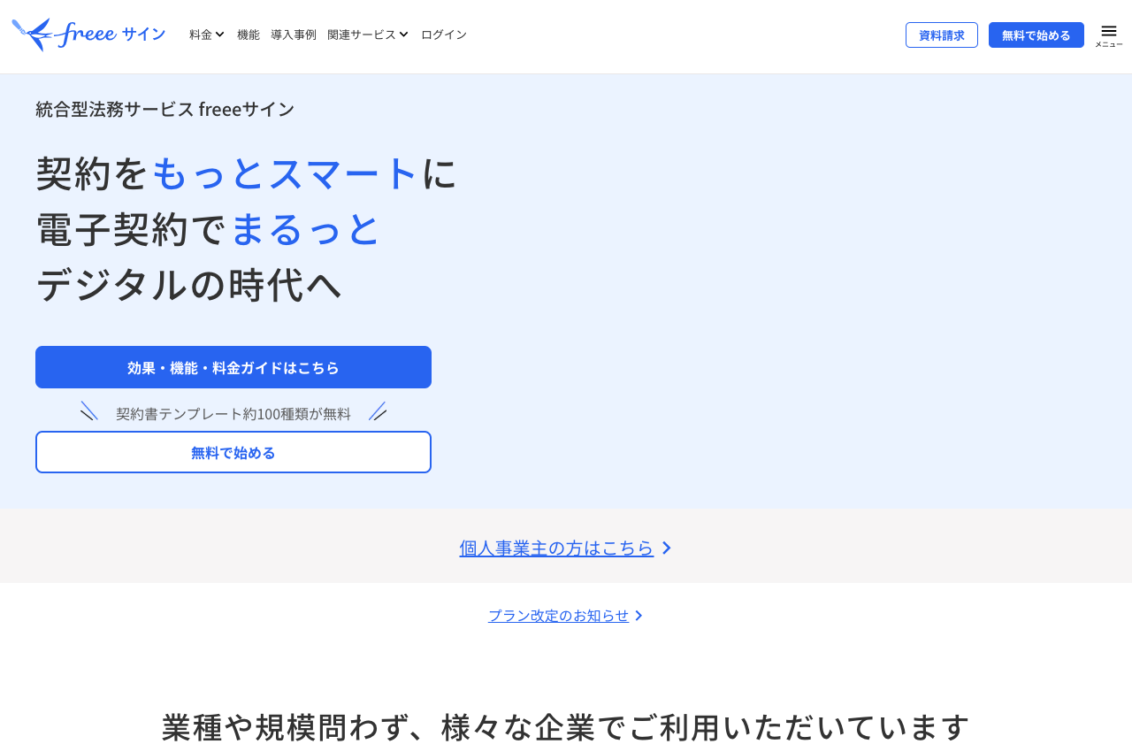
Task: Click the 資料請求 button
Action: tap(941, 35)
